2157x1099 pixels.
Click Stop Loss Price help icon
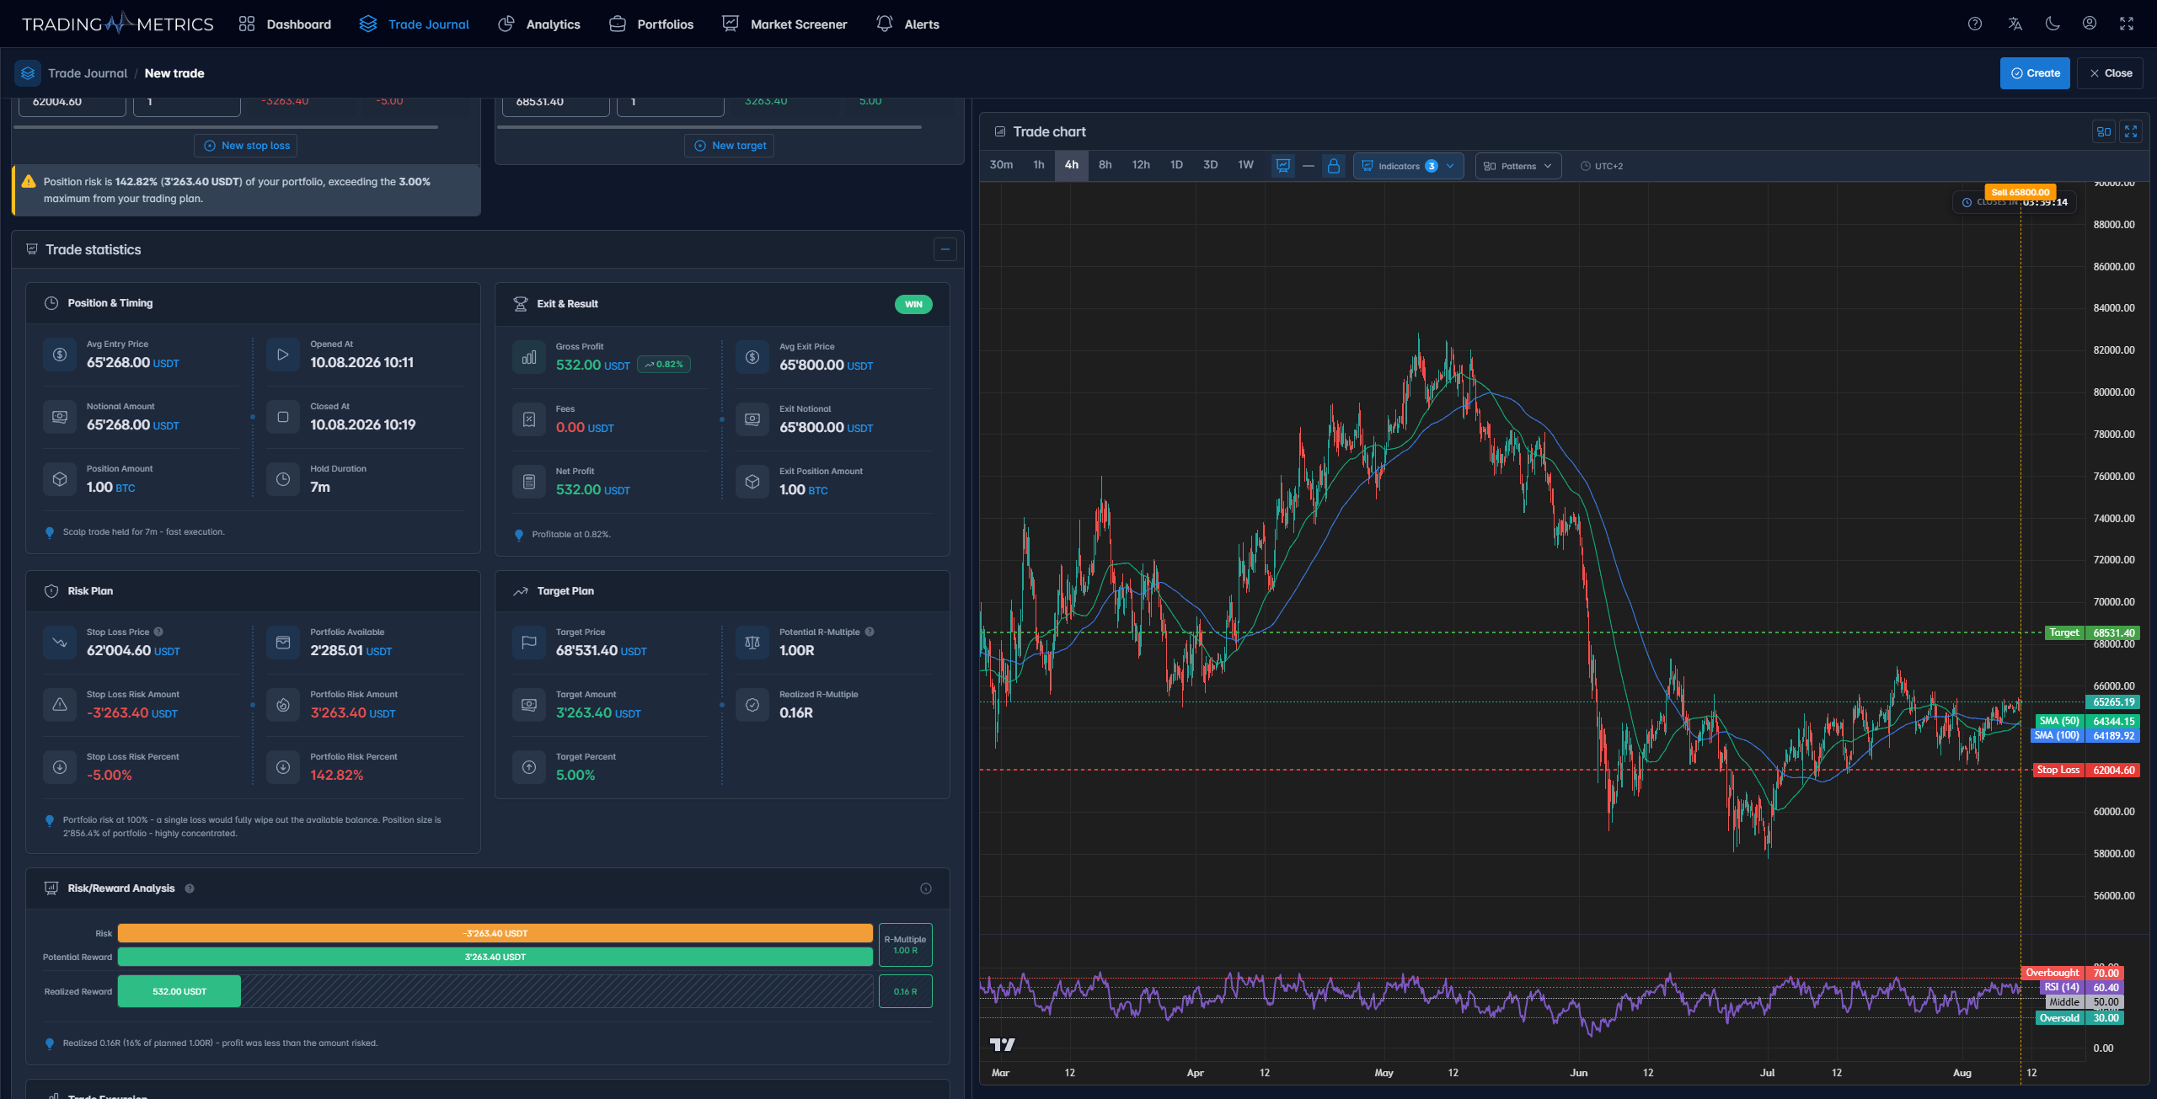click(158, 632)
